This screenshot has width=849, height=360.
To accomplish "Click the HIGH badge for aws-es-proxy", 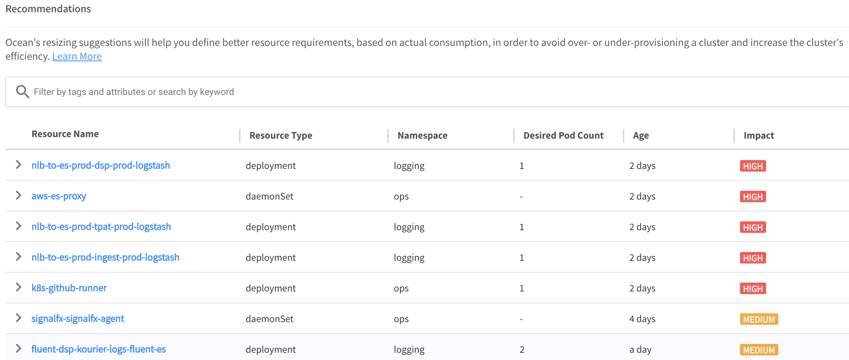I will (753, 197).
